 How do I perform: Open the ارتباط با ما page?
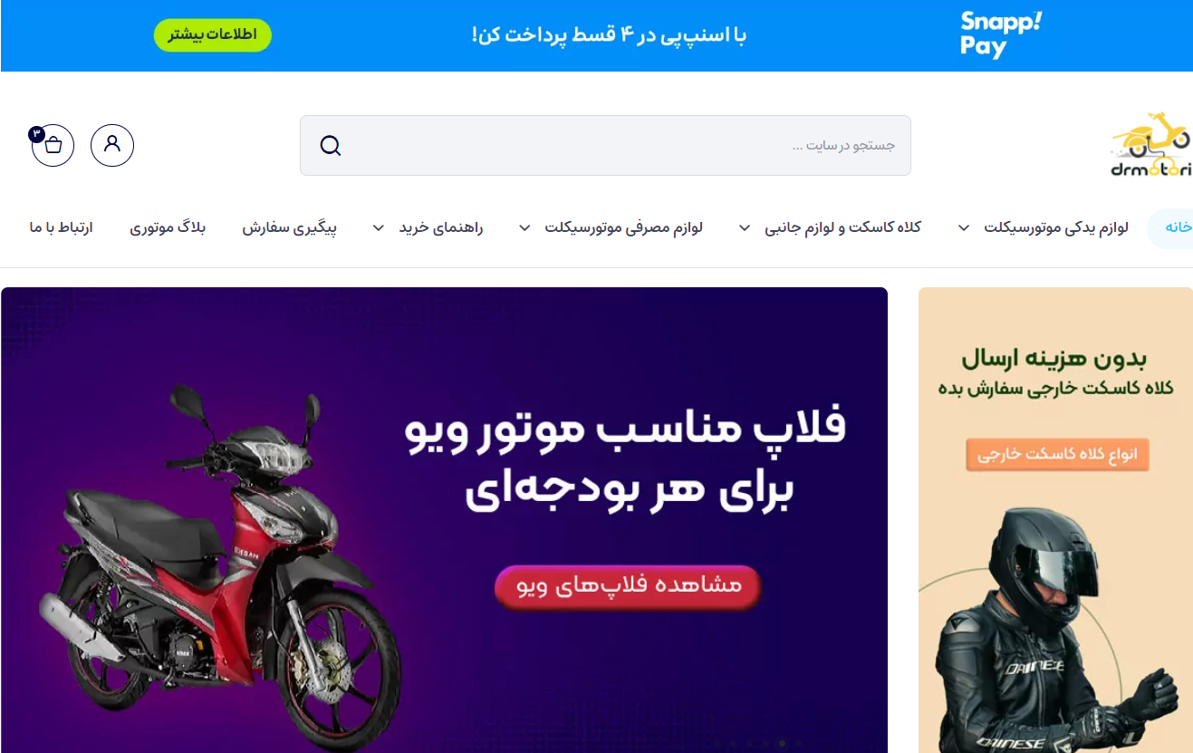point(61,227)
